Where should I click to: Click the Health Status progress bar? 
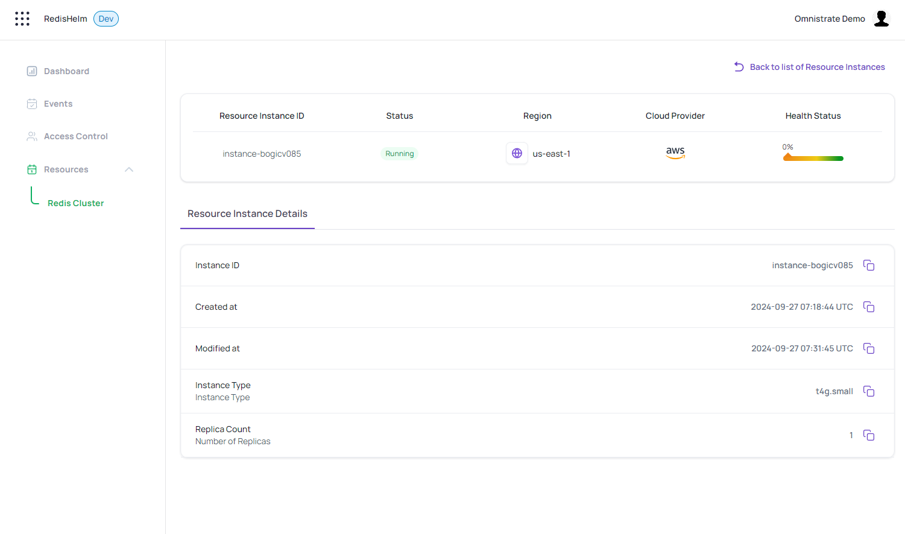pyautogui.click(x=813, y=159)
